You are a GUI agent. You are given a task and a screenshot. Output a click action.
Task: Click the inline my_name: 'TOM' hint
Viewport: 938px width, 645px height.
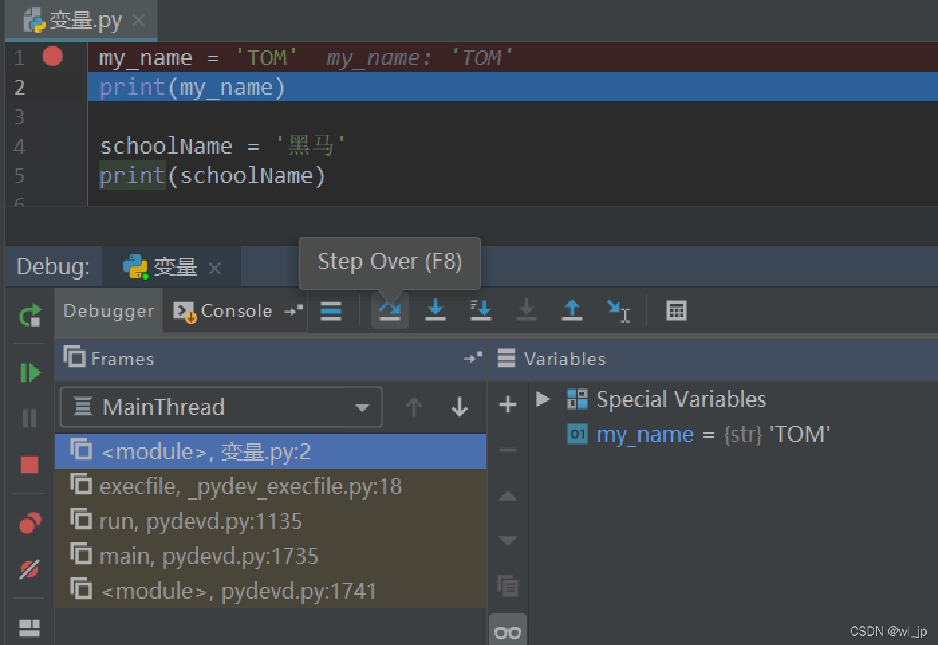coord(420,58)
